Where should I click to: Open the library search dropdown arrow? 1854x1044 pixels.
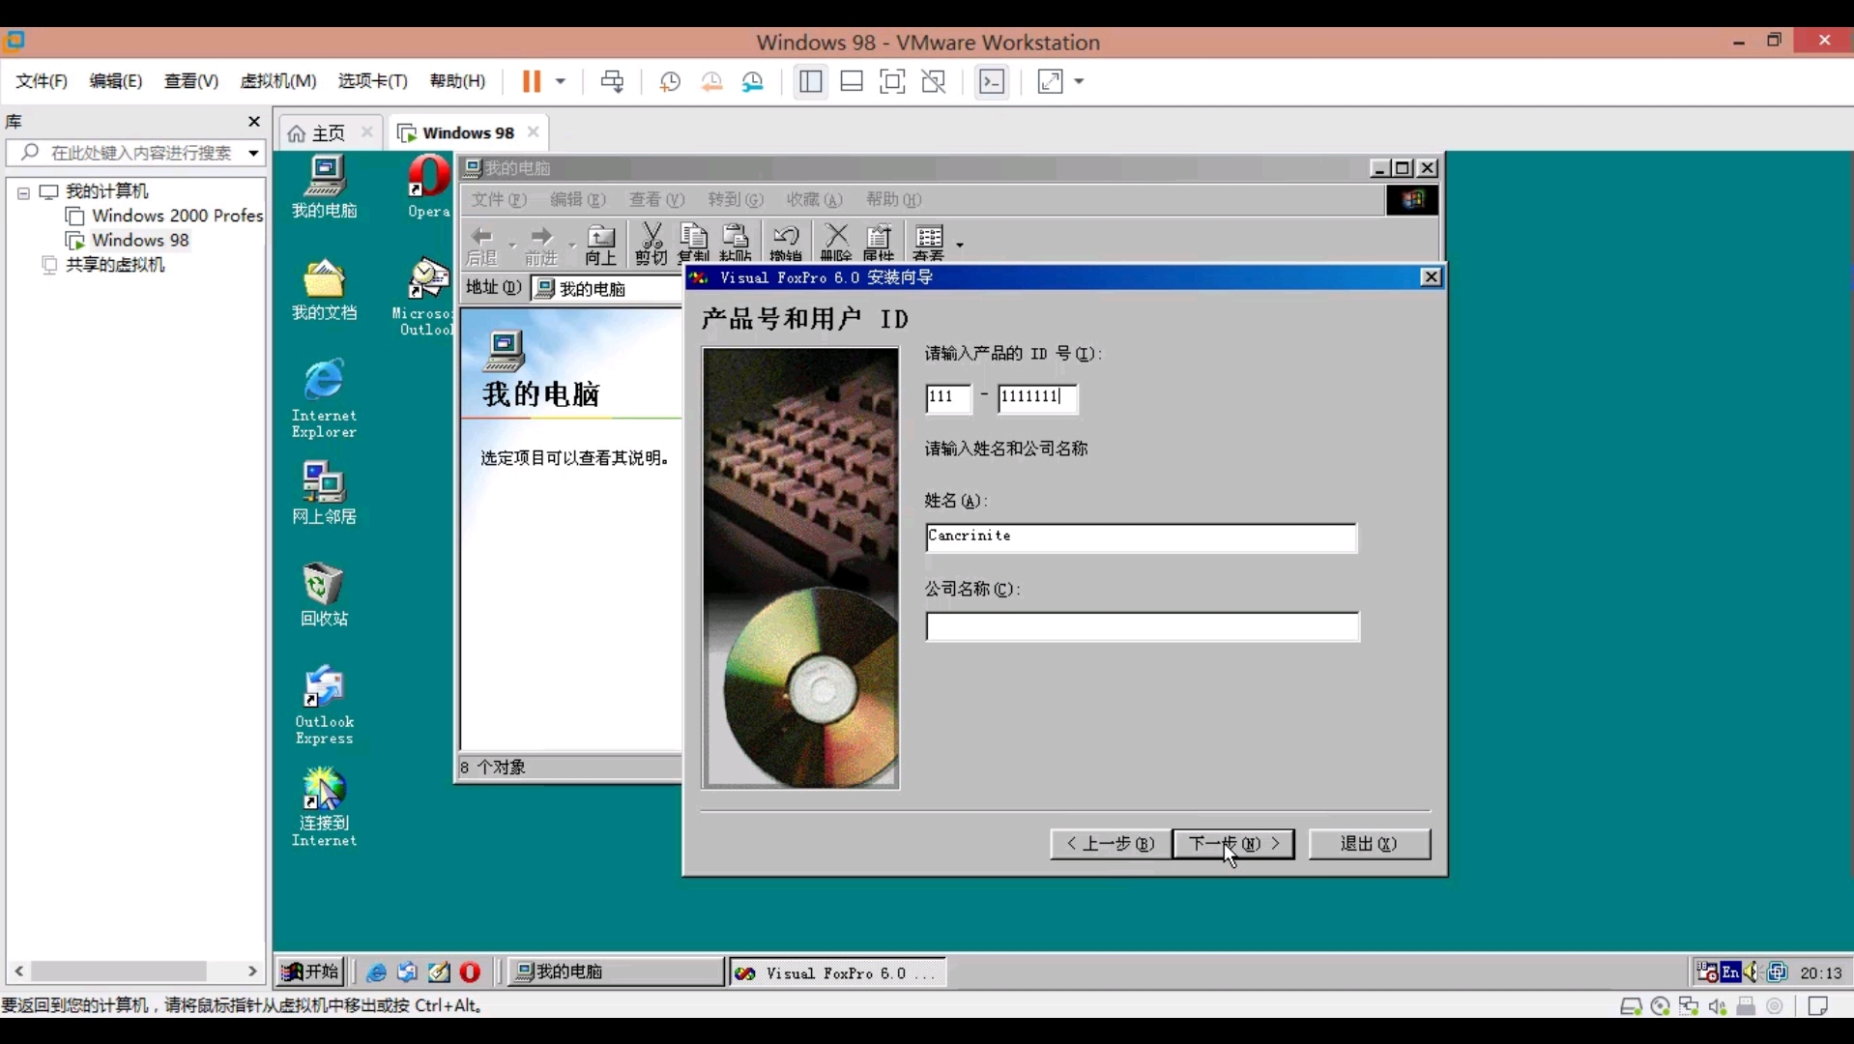(253, 153)
